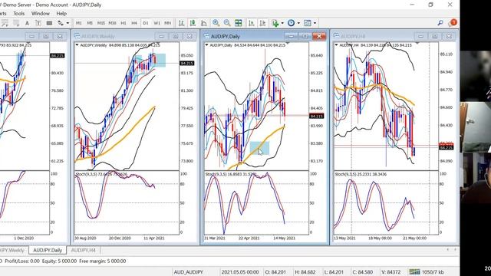The height and width of the screenshot is (276, 491).
Task: Expand the arrow beside AUDJPY,H4 chart label
Action: (x=336, y=45)
